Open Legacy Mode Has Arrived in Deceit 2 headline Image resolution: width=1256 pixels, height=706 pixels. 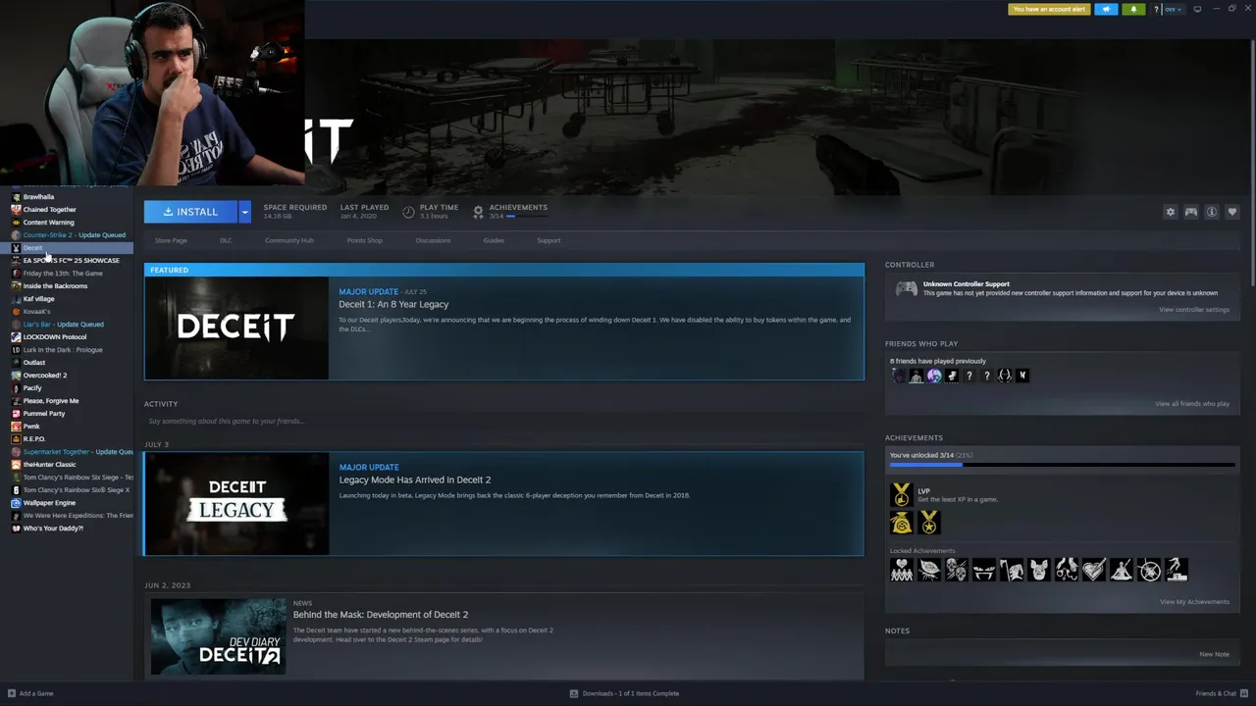pyautogui.click(x=415, y=479)
